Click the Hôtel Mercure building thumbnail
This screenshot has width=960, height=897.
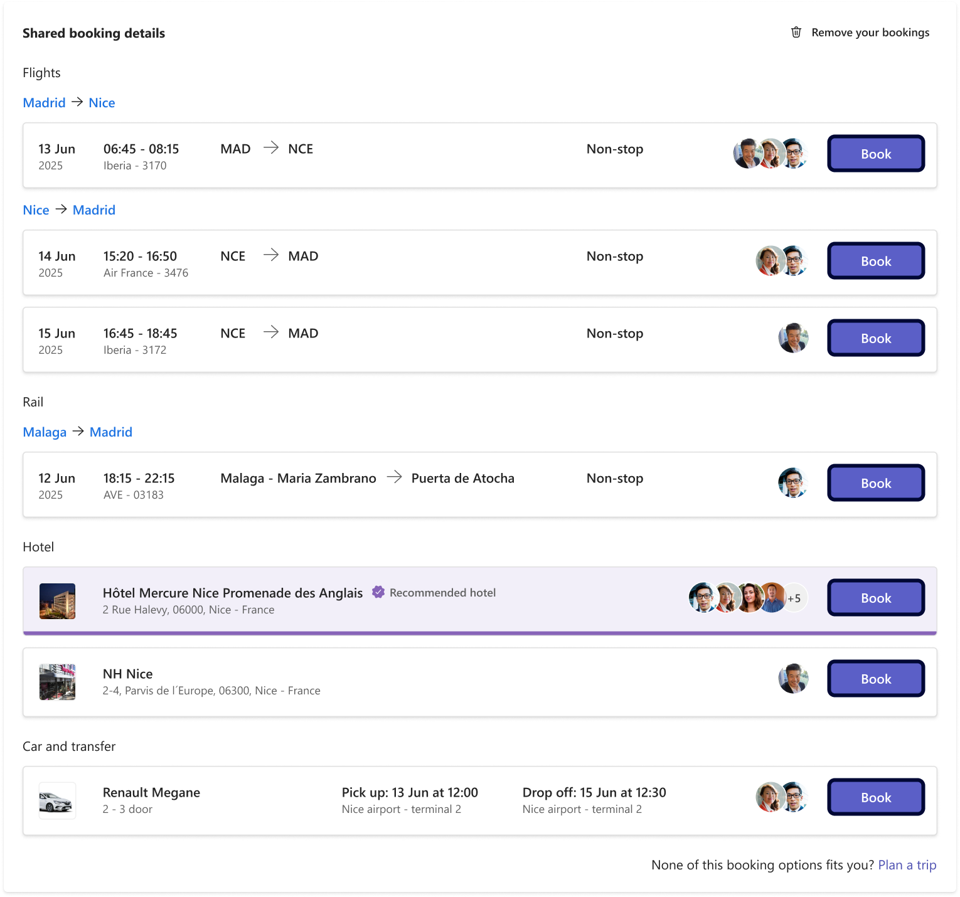click(x=57, y=601)
